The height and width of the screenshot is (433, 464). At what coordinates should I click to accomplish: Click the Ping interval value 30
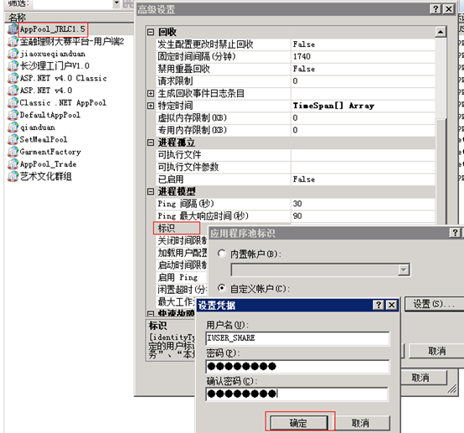(x=297, y=204)
